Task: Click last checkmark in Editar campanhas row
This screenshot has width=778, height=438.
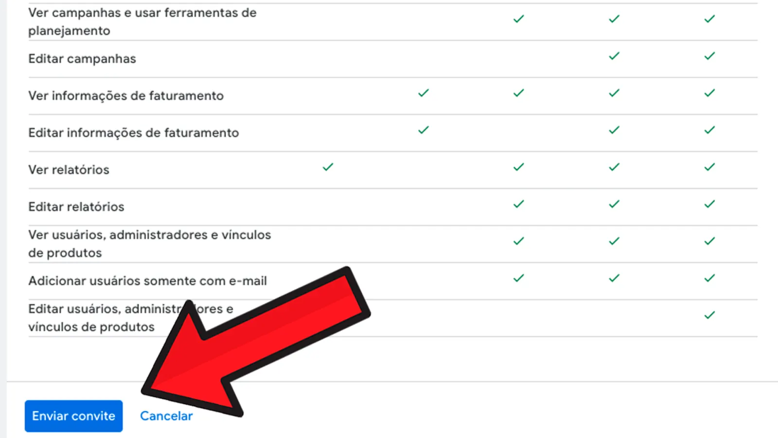Action: pos(710,56)
